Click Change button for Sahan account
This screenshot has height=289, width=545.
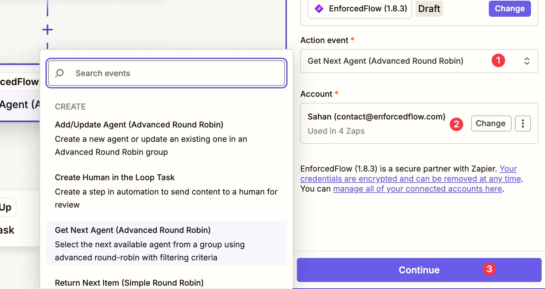point(490,123)
